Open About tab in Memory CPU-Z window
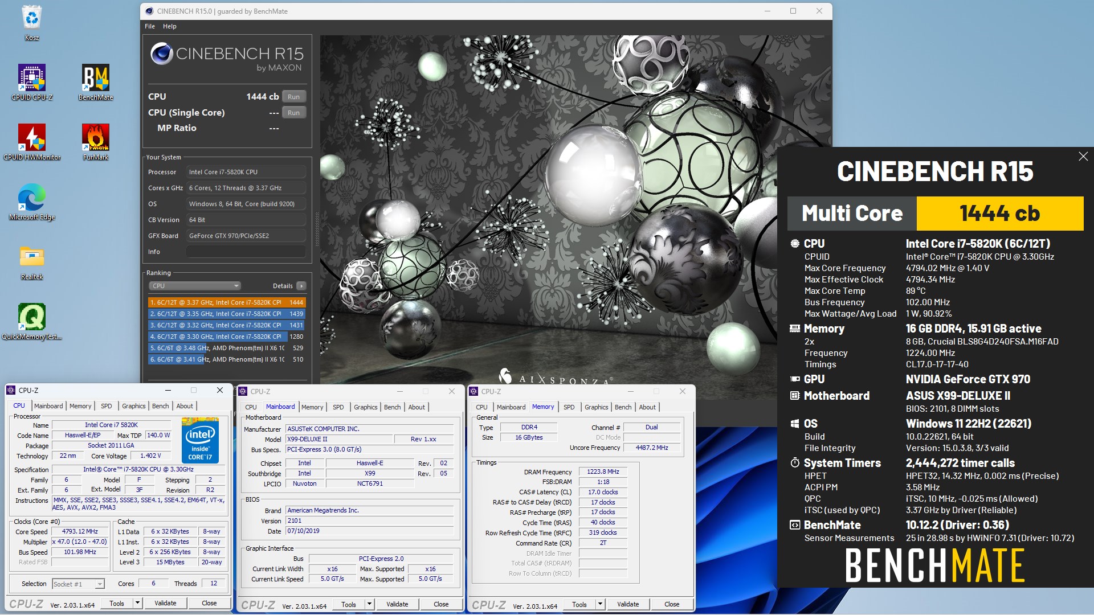Image resolution: width=1094 pixels, height=615 pixels. coord(647,407)
